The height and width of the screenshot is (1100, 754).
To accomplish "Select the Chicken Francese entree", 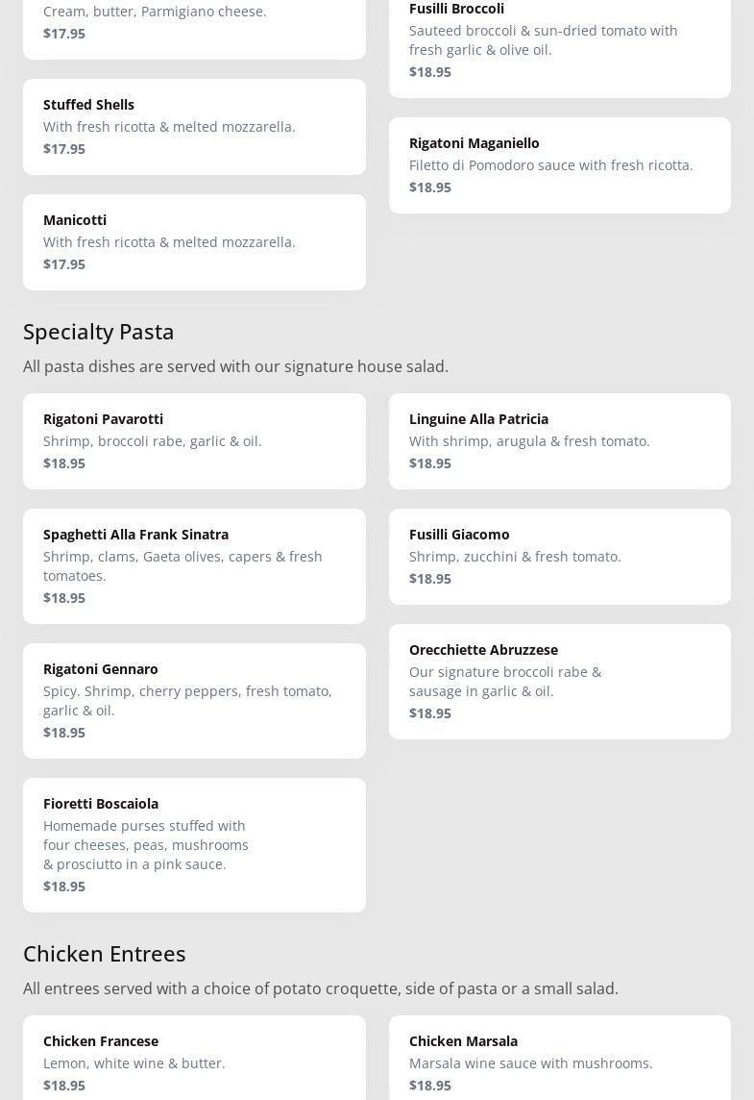I will point(194,1058).
